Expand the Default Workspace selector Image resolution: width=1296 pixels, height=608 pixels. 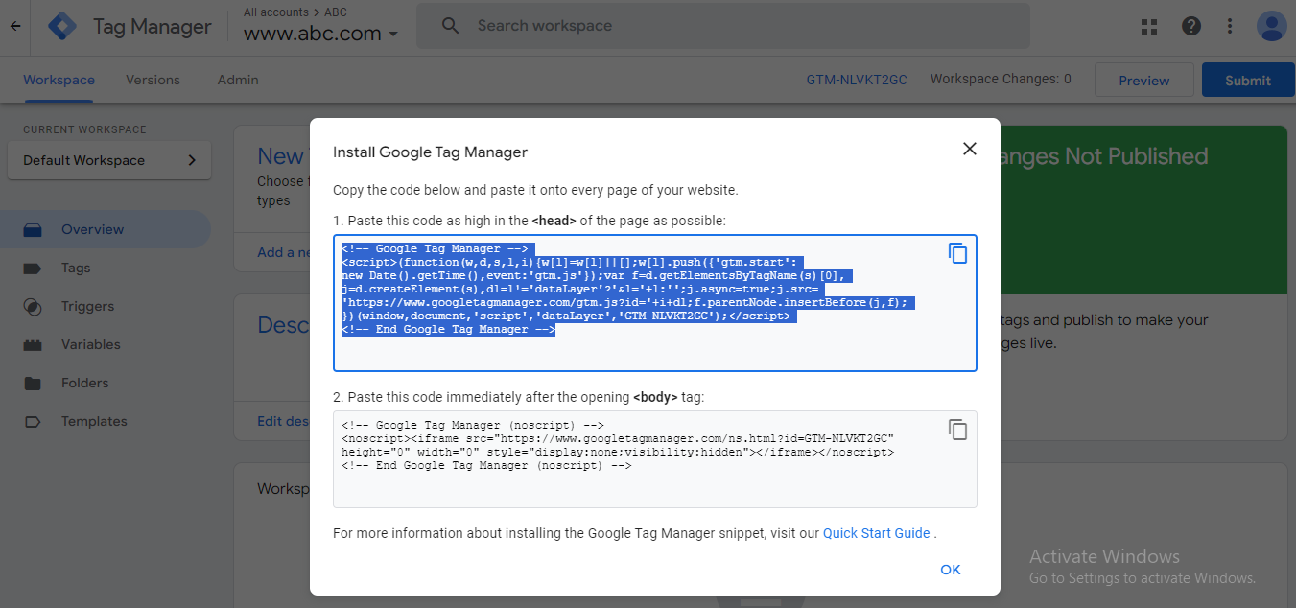108,160
